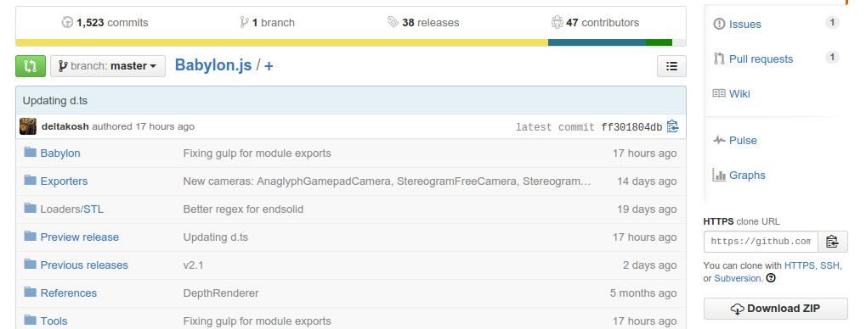Open the Loaders/STL folder

click(x=71, y=209)
